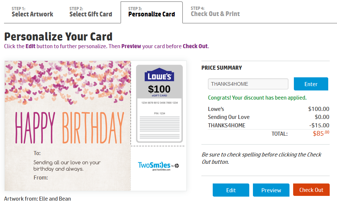Click the red Check Out button

[311, 190]
